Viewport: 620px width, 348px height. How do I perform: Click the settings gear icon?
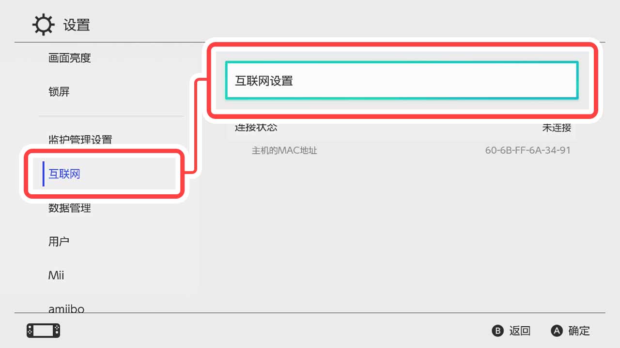[x=44, y=25]
